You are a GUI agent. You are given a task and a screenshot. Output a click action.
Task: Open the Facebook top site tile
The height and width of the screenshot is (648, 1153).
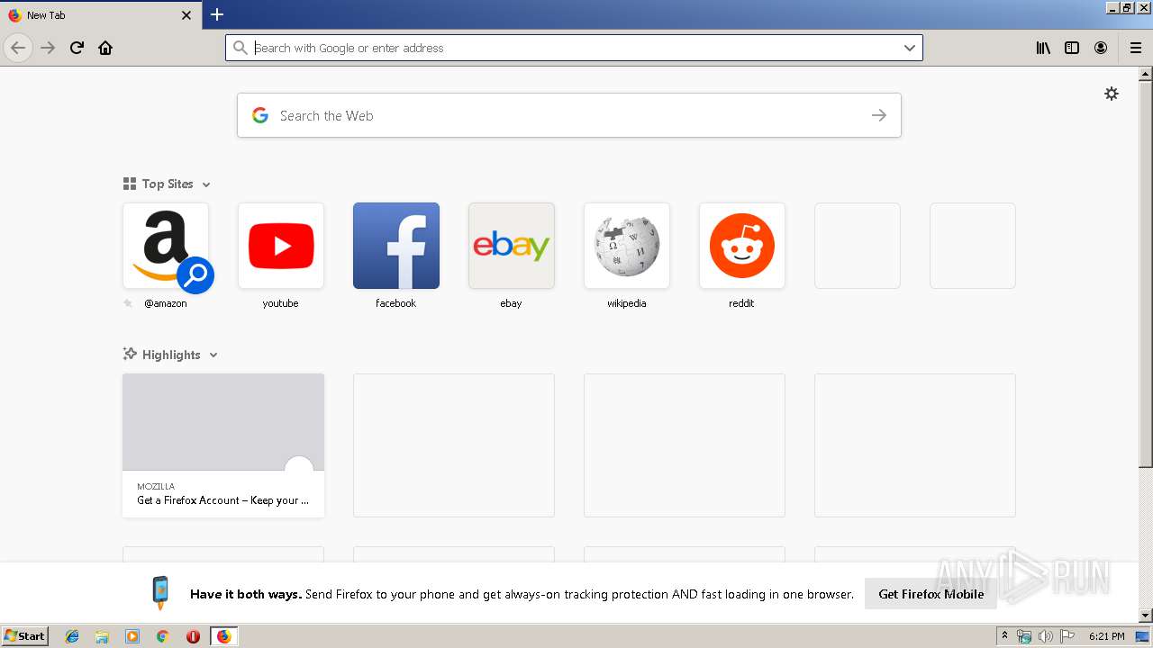[396, 246]
